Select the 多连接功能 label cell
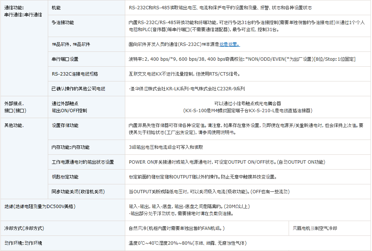This screenshot has width=372, height=251. [x=63, y=23]
